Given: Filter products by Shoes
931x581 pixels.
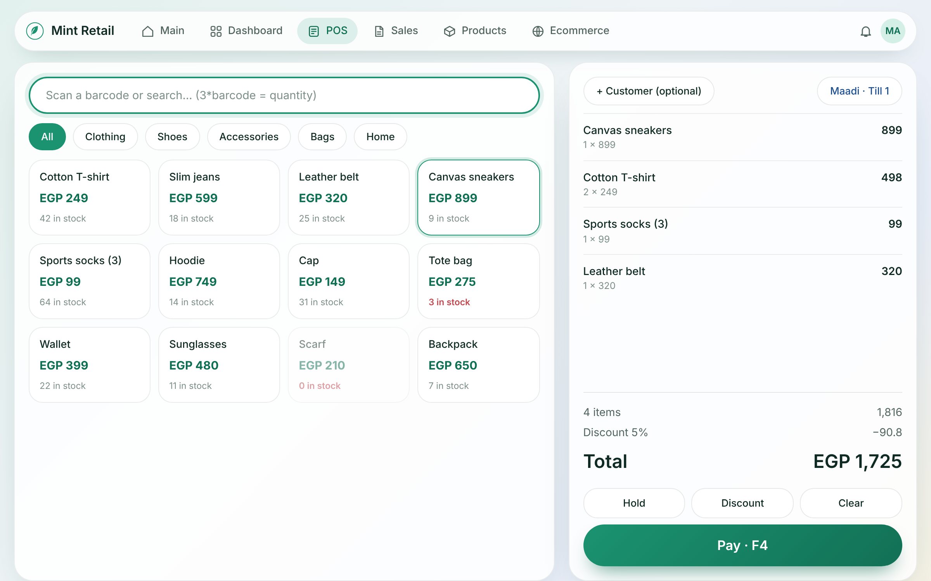Looking at the screenshot, I should coord(172,137).
